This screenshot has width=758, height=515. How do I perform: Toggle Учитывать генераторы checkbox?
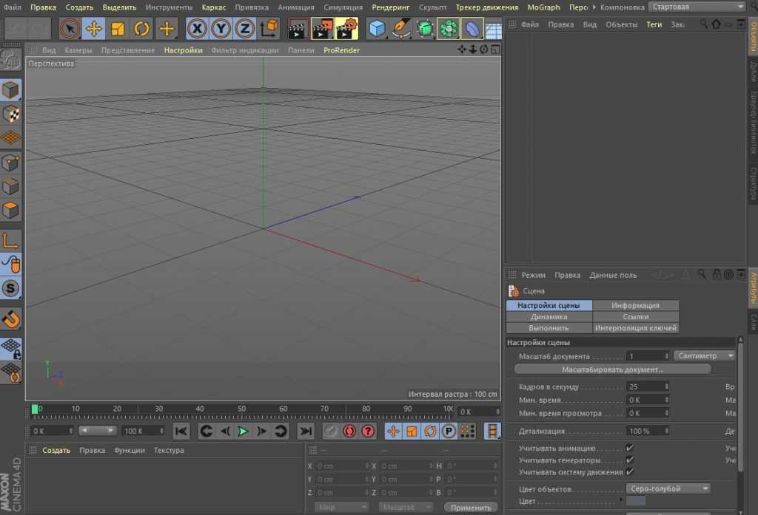pyautogui.click(x=629, y=460)
